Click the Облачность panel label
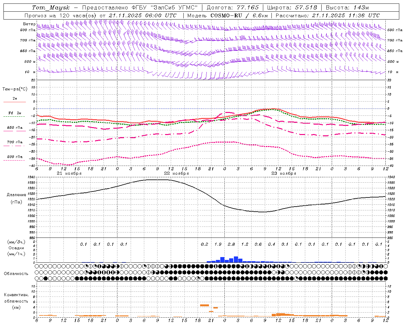This screenshot has width=404, height=323. point(16,274)
